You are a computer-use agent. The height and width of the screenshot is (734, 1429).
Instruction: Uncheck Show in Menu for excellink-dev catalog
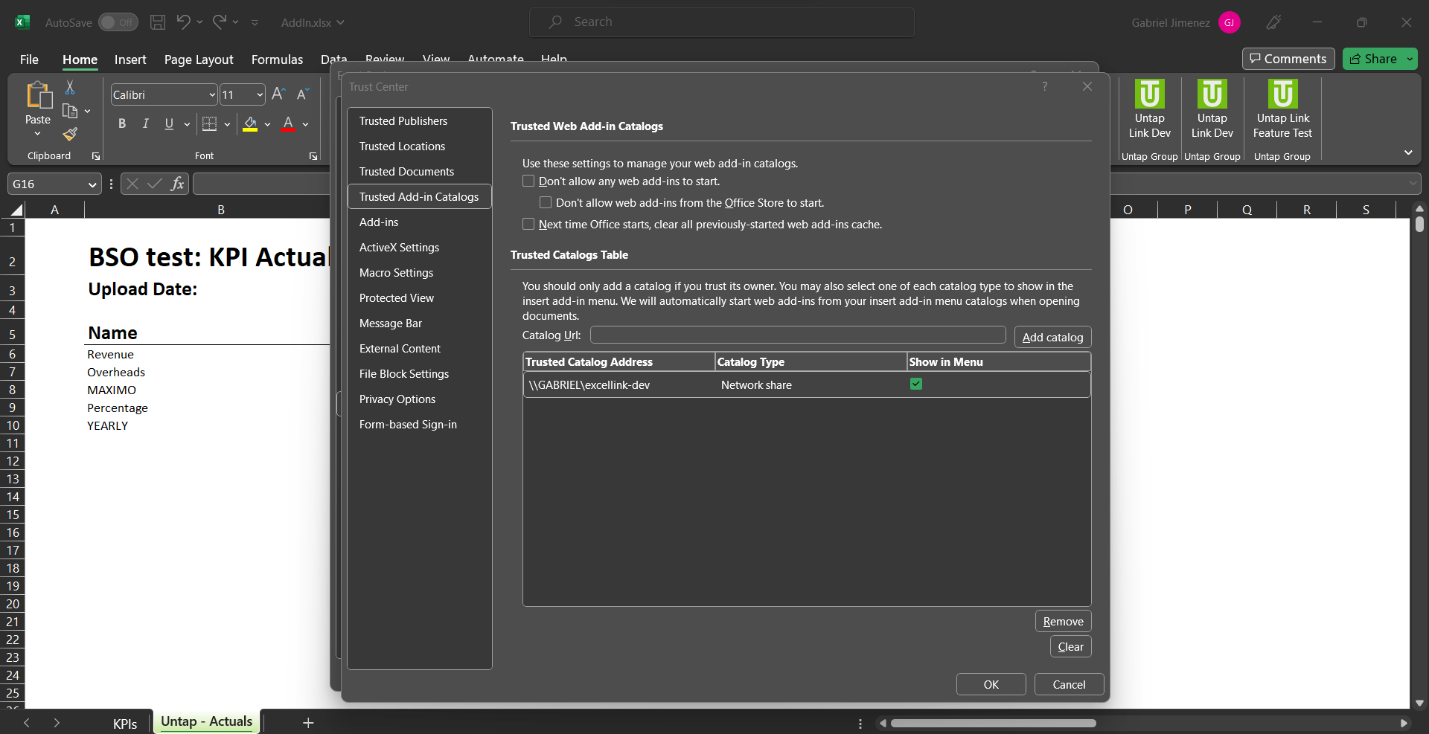click(916, 384)
